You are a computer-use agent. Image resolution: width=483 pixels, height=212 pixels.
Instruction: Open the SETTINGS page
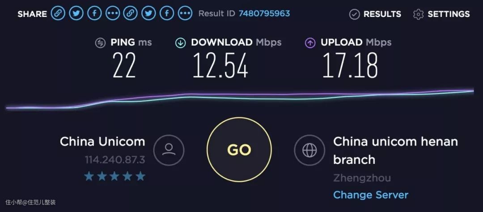tap(441, 14)
